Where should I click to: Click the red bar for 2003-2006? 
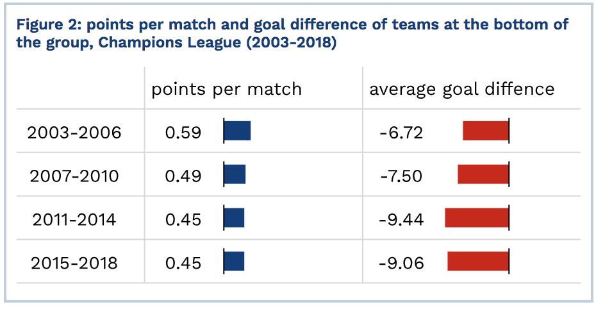485,131
